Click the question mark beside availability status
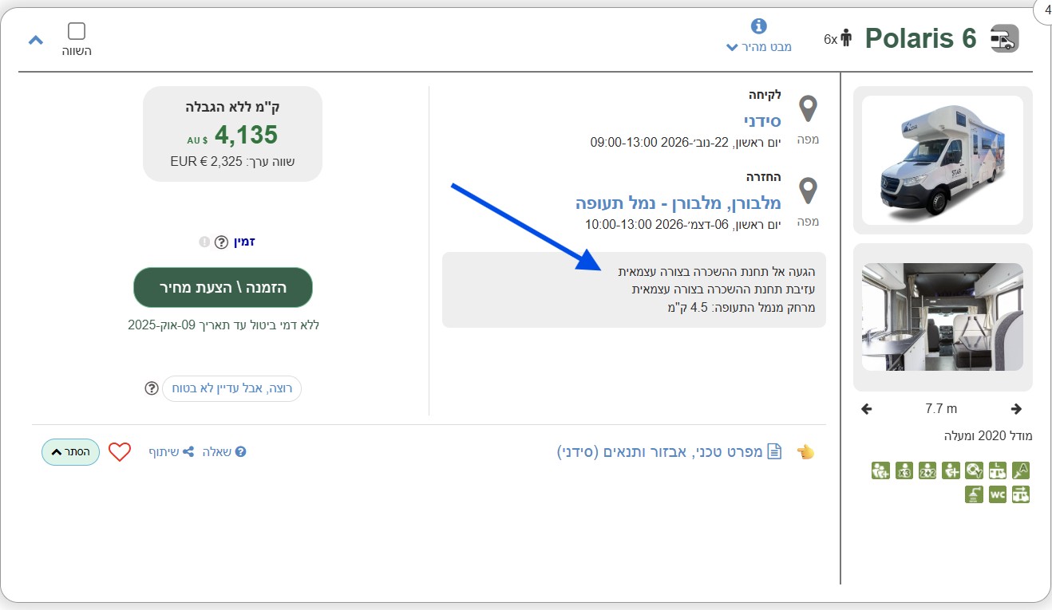The image size is (1052, 610). [x=222, y=242]
